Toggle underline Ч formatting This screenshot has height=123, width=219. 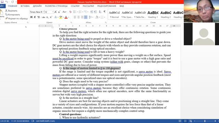38,17
